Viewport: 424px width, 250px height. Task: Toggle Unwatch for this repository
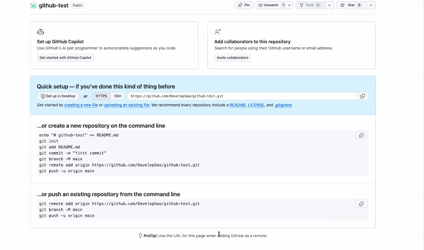(x=271, y=5)
